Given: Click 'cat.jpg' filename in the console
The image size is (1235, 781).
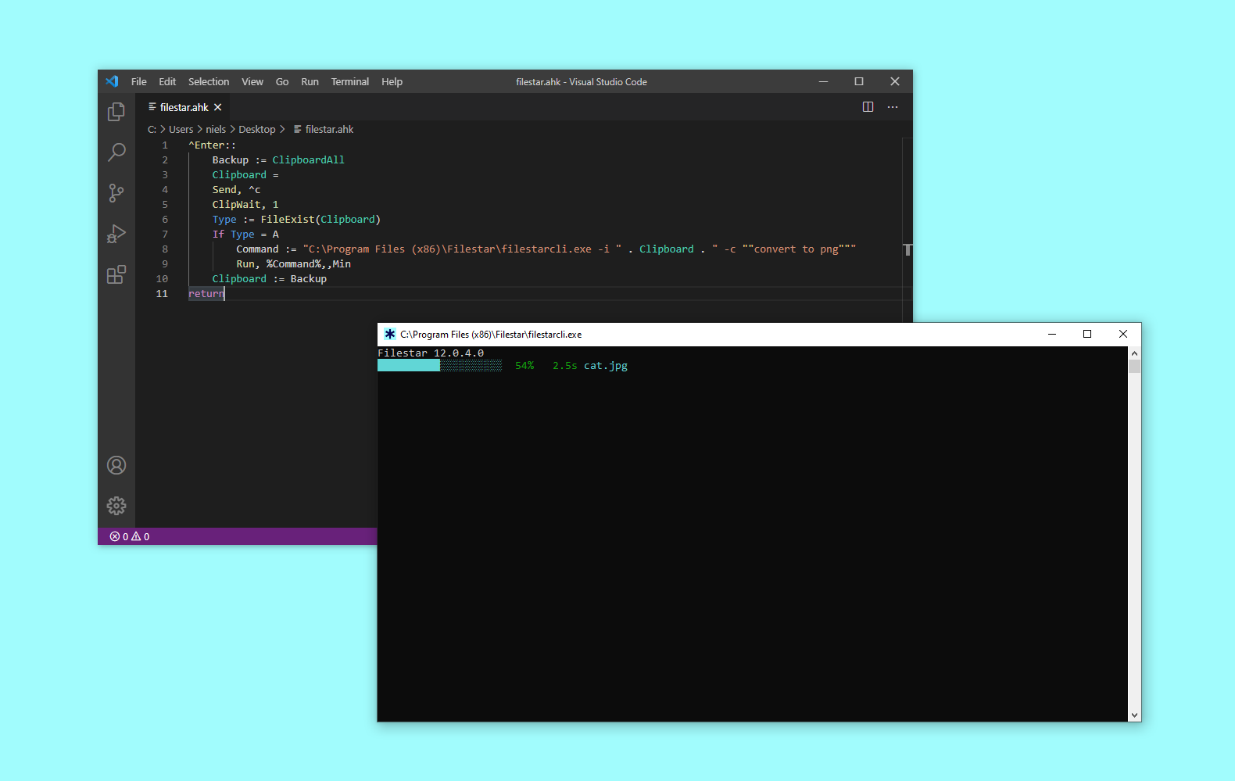Looking at the screenshot, I should (606, 365).
